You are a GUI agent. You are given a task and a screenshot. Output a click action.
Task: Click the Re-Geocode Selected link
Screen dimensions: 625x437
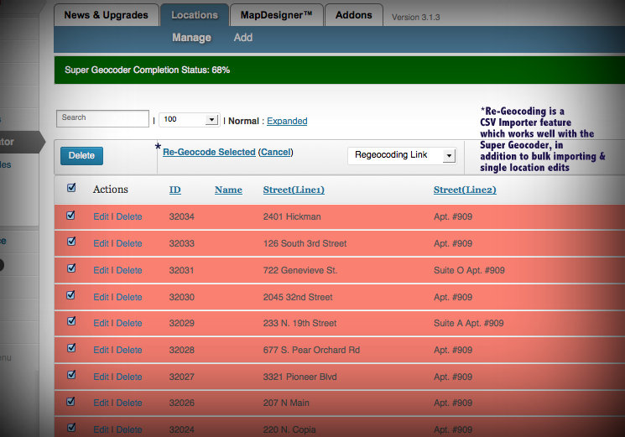click(209, 153)
